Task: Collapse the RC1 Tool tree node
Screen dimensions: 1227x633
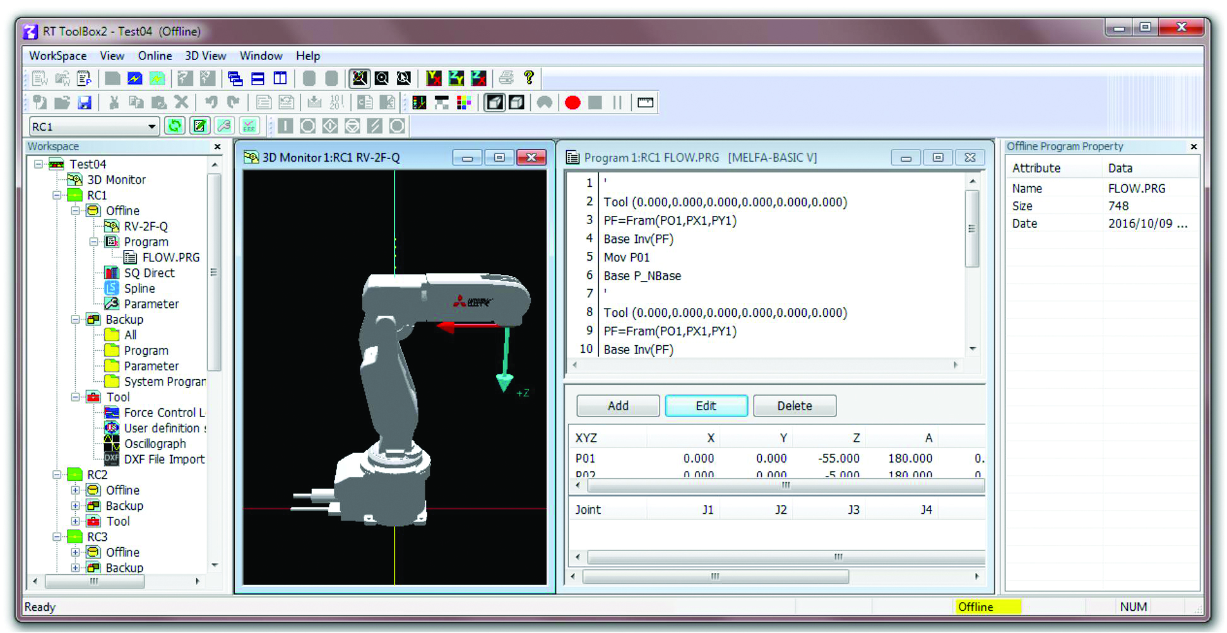Action: pos(76,397)
